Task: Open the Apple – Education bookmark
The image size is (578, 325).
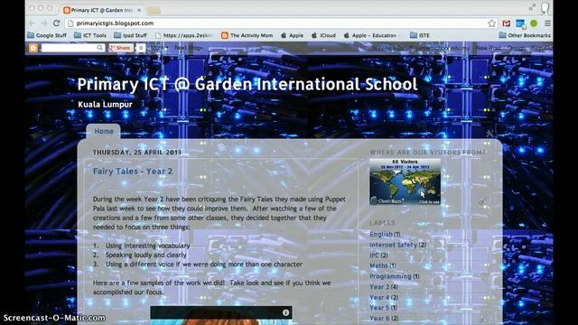Action: tap(370, 35)
